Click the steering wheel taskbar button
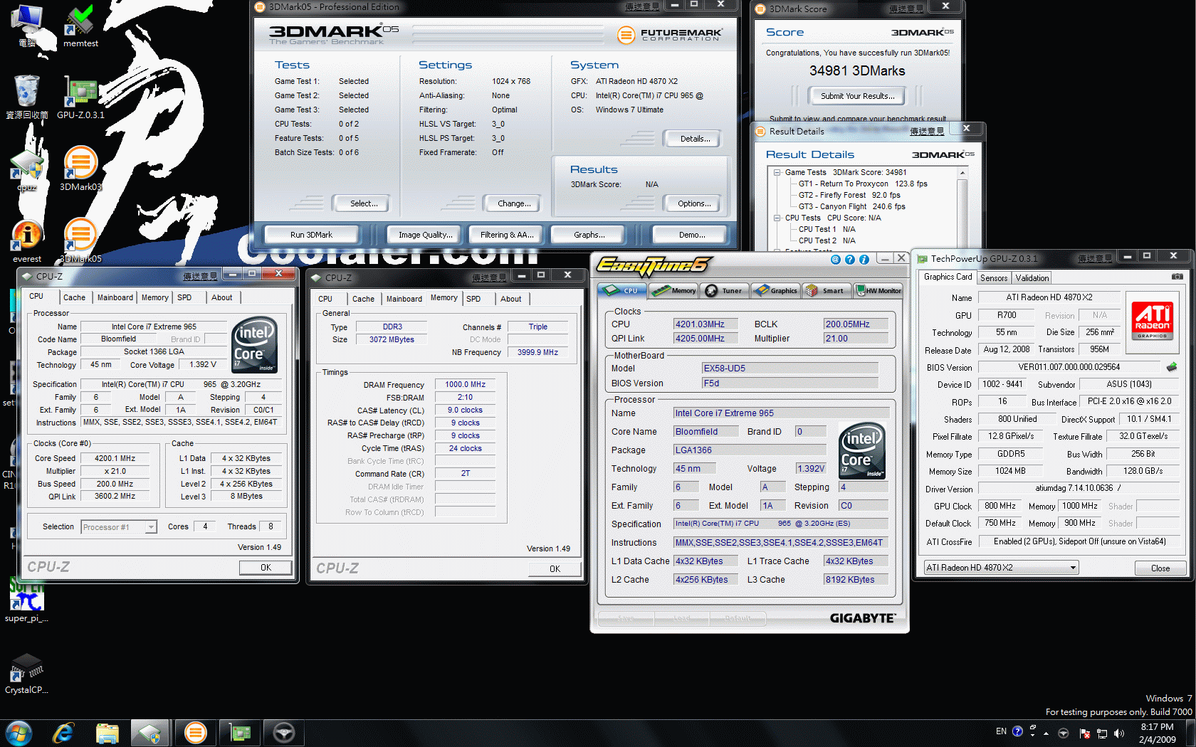The image size is (1196, 747). pyautogui.click(x=283, y=733)
